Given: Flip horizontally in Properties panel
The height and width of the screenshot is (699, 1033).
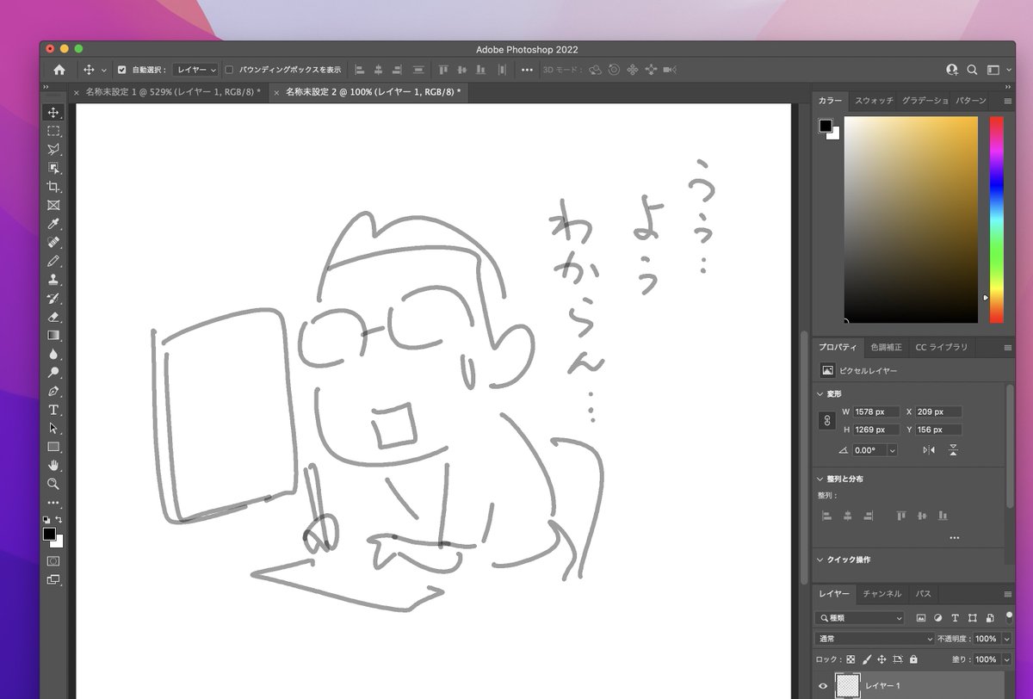Looking at the screenshot, I should (929, 450).
